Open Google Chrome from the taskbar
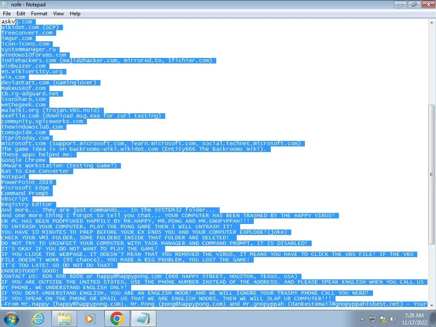 tap(117, 318)
